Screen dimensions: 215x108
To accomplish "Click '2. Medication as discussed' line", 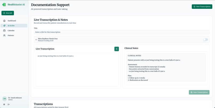I will [138, 80].
